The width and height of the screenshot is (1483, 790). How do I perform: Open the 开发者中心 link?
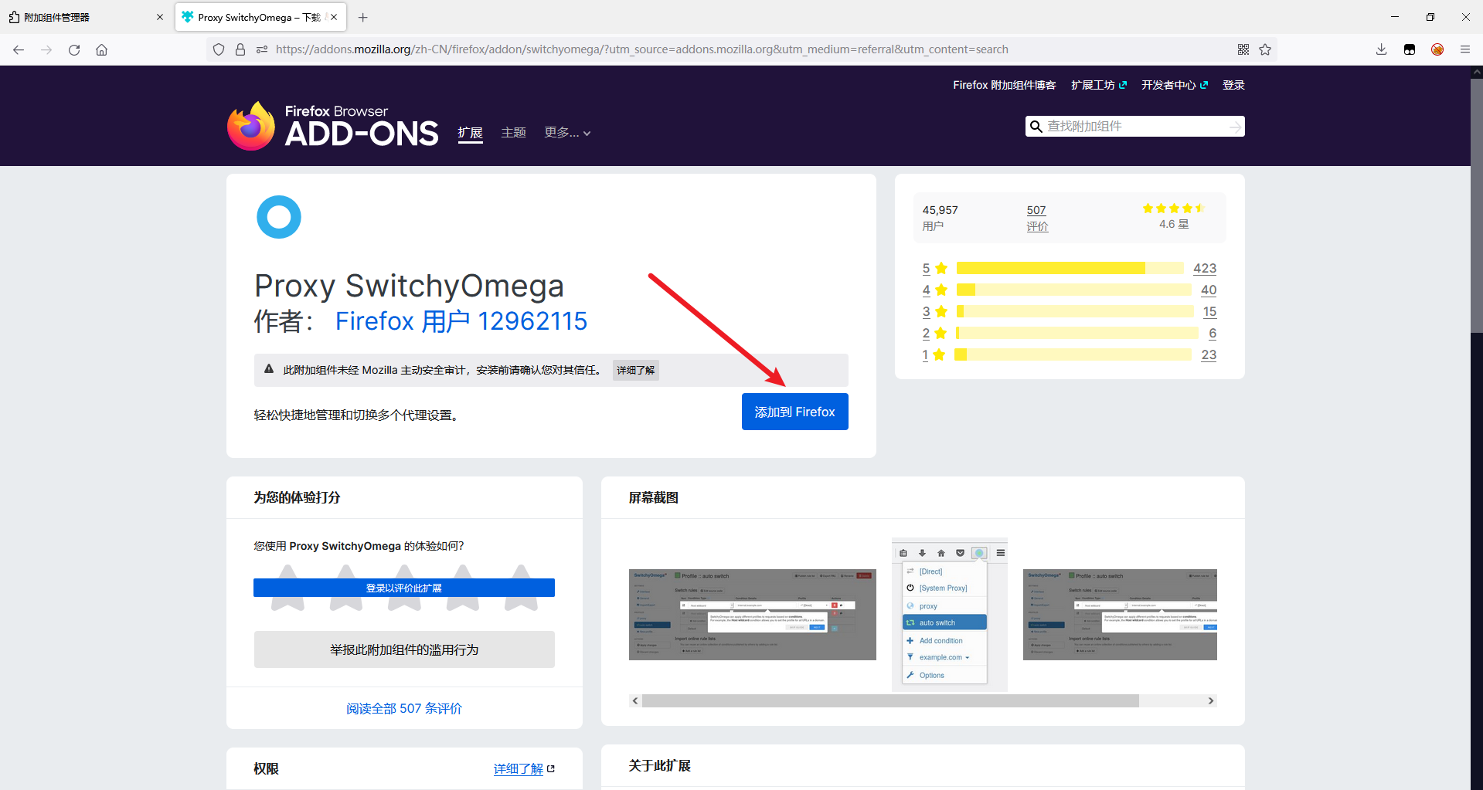(x=1175, y=85)
